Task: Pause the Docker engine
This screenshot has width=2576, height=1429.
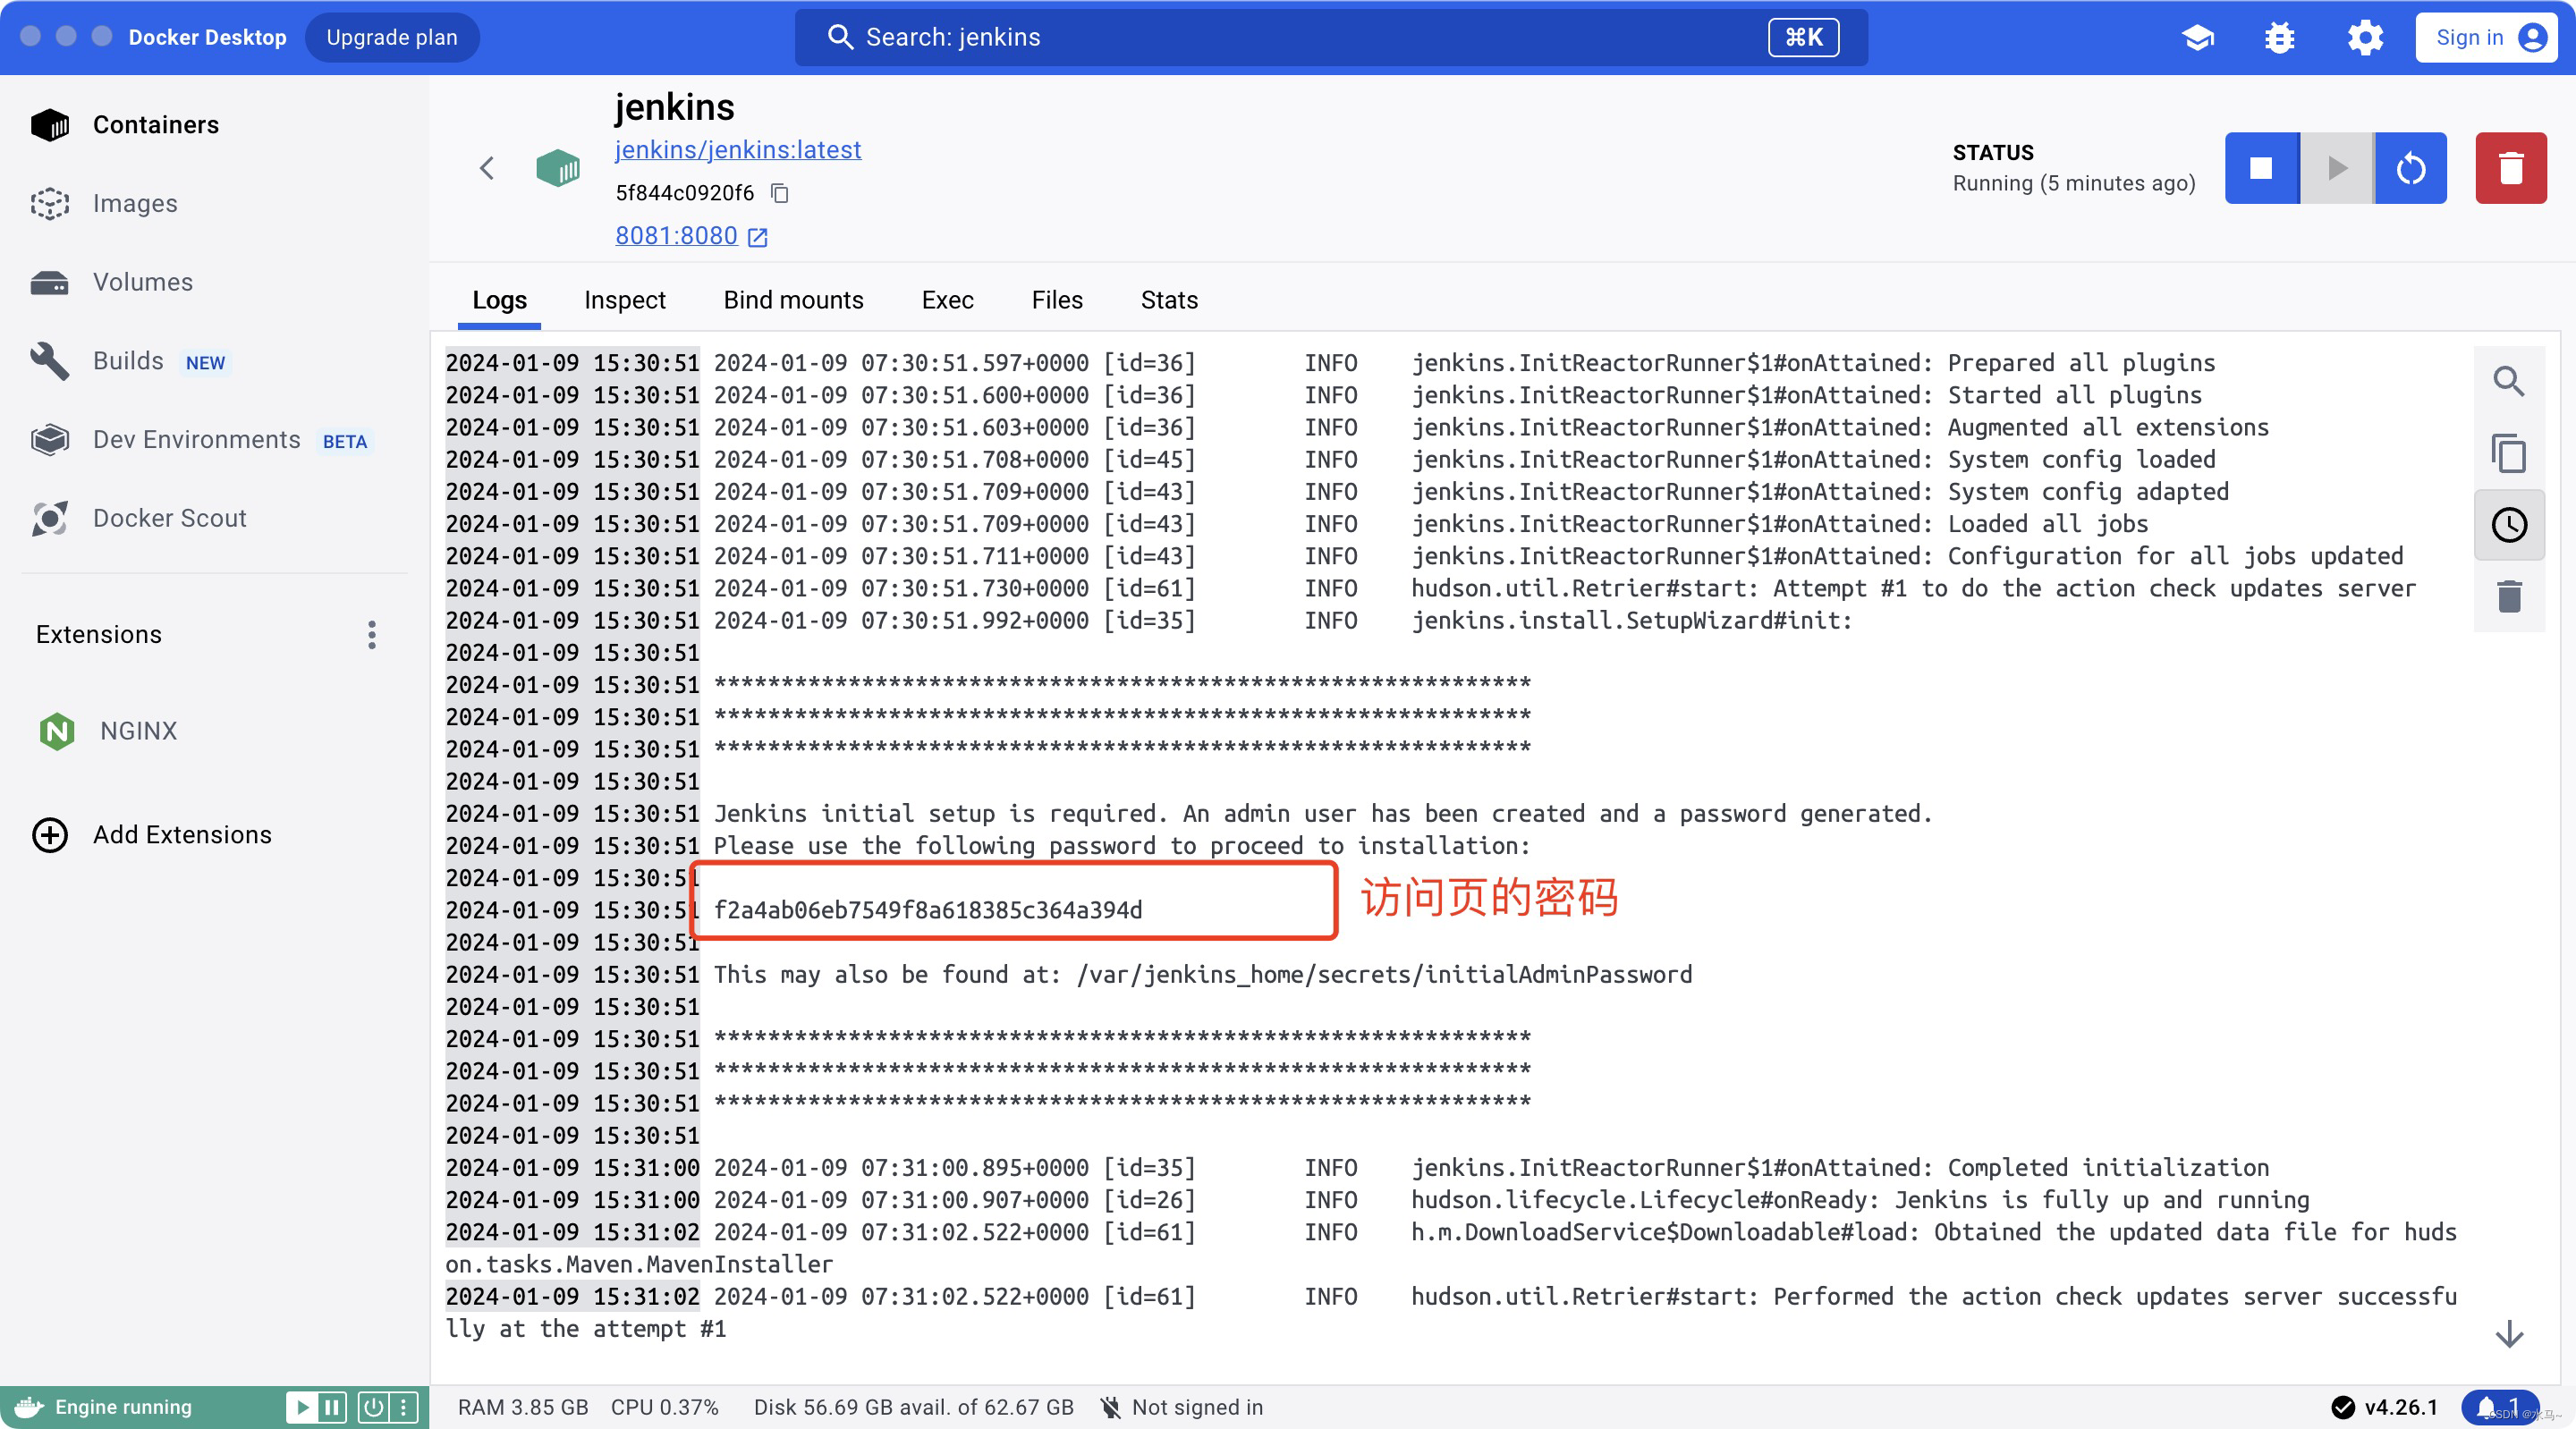Action: click(332, 1407)
